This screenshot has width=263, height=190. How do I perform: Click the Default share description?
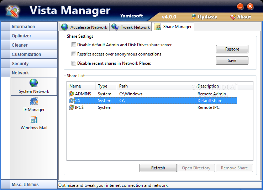click(210, 101)
